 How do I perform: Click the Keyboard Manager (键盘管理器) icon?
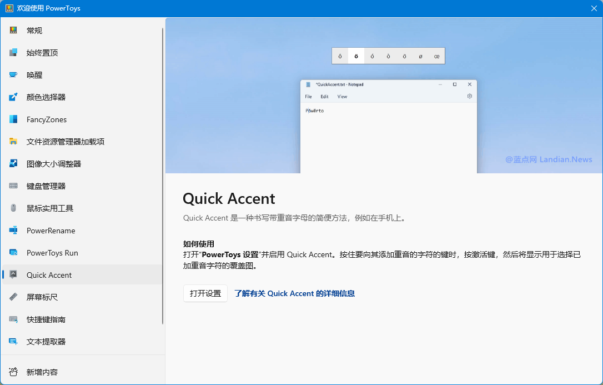13,186
